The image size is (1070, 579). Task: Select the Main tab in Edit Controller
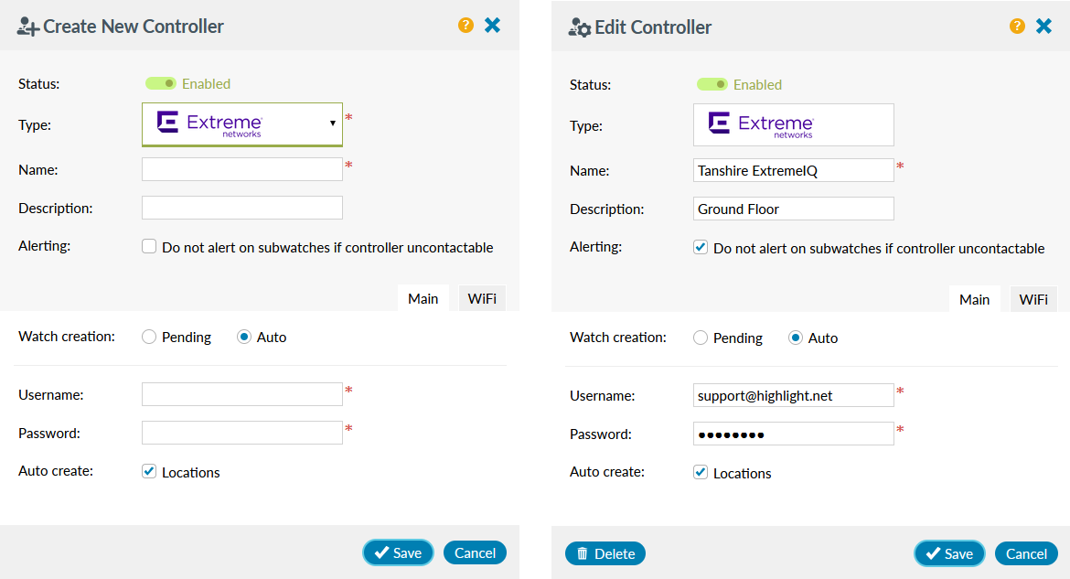coord(974,298)
